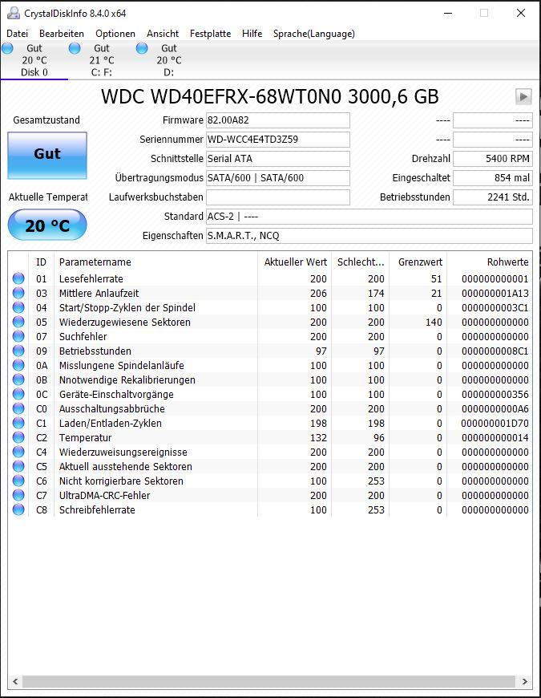Click status icon of Wiederzuweisungsereignisse row
The image size is (541, 698).
(18, 452)
